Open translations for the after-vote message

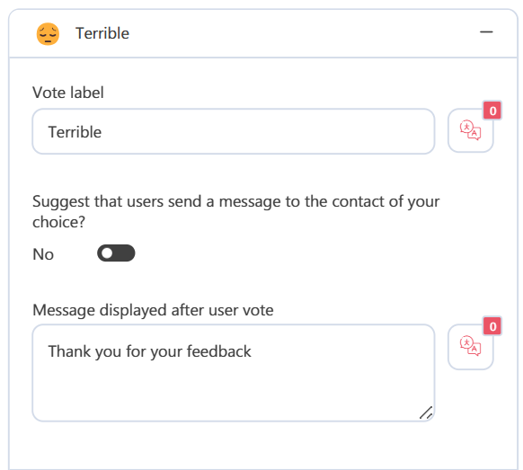(x=470, y=347)
